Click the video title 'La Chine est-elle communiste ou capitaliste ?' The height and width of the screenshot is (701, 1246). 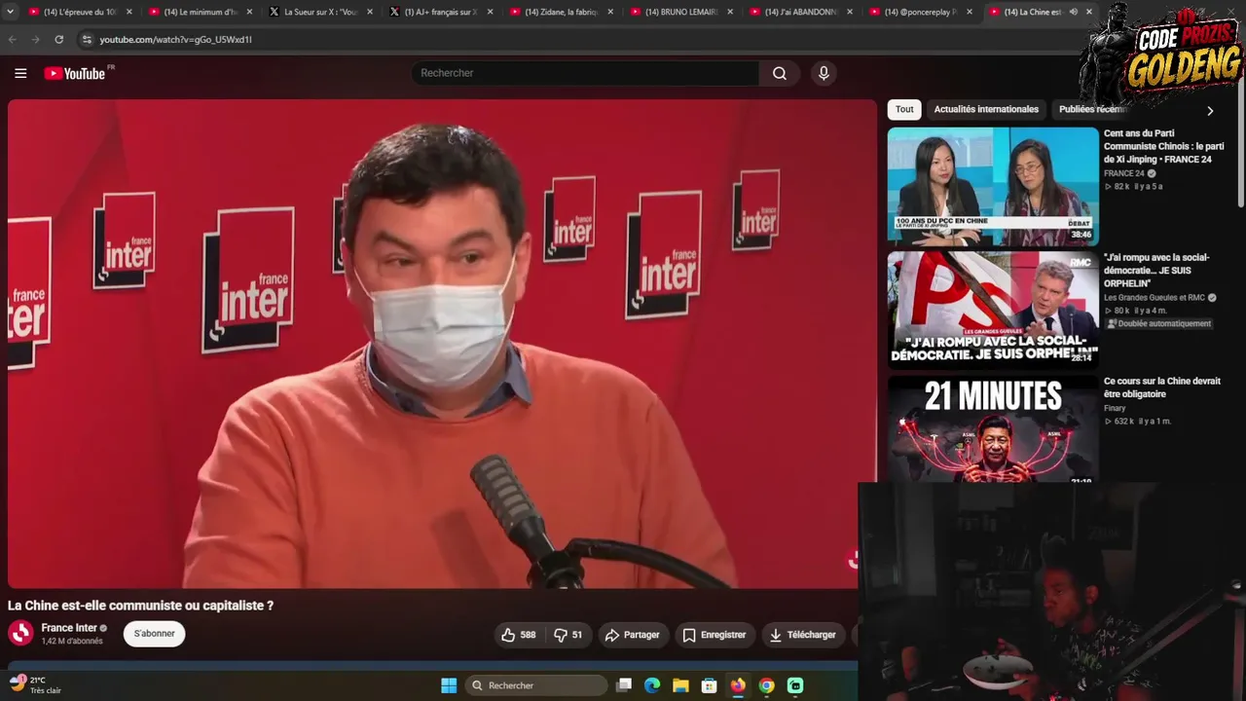[x=140, y=606]
